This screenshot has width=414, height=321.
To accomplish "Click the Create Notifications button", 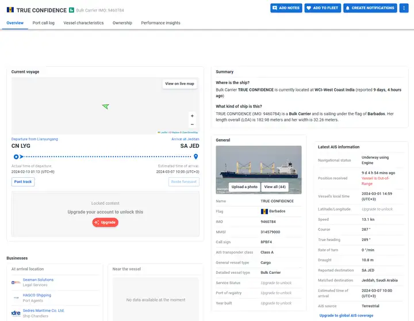I will [x=370, y=8].
